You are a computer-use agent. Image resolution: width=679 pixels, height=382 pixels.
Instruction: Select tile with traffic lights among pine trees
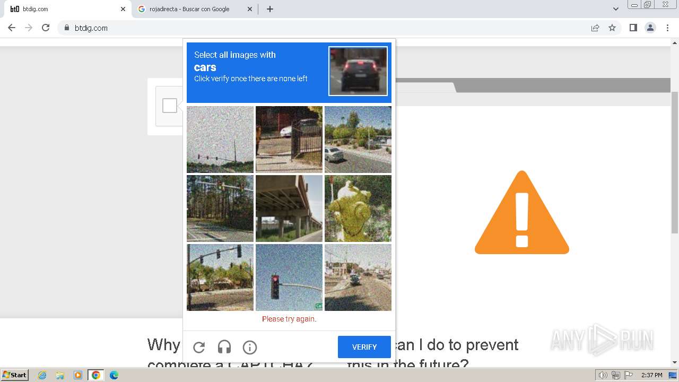220,209
